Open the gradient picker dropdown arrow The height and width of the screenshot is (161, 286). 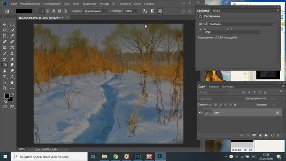34,11
